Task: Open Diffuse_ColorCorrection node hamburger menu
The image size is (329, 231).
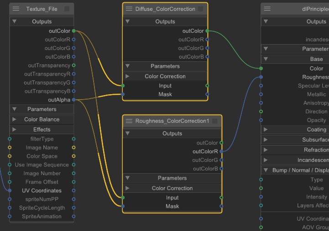Action: tap(129, 9)
